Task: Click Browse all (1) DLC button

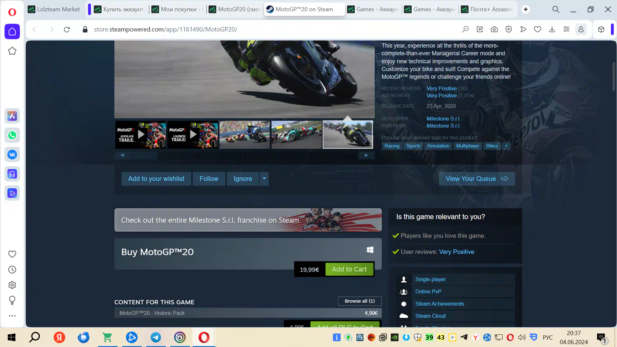Action: (x=360, y=301)
